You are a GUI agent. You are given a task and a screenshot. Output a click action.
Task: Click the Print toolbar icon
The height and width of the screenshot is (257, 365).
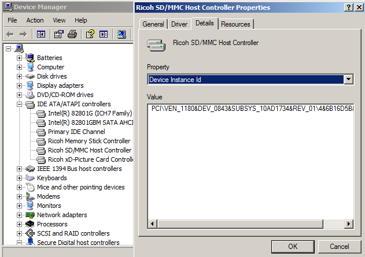pyautogui.click(x=72, y=35)
